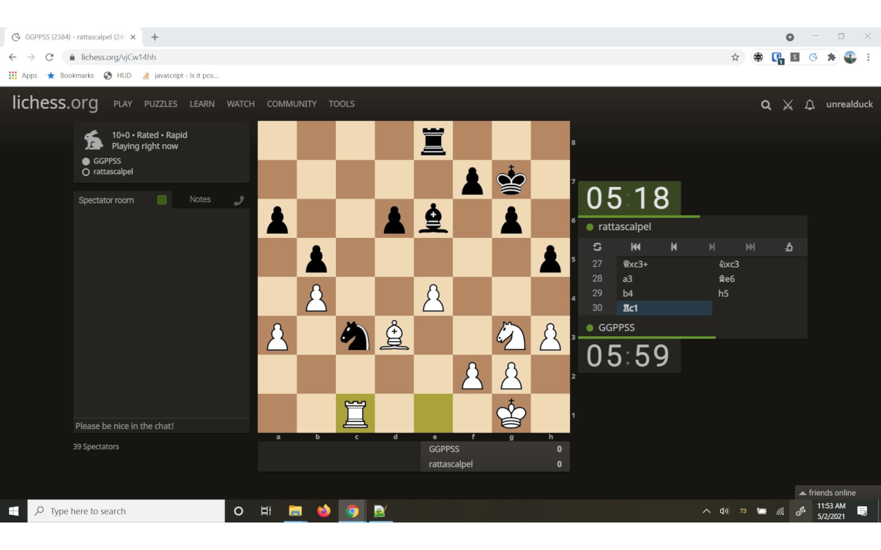Open the lichess search magnifier
Screen dimensions: 881x550
click(765, 105)
